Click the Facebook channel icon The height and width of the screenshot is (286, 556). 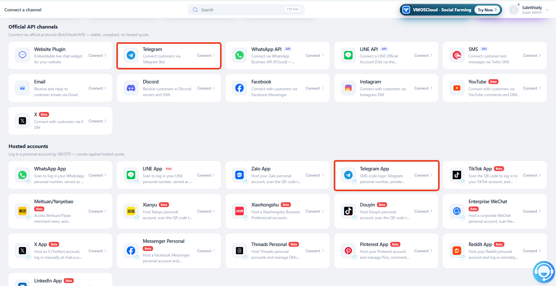pyautogui.click(x=239, y=88)
